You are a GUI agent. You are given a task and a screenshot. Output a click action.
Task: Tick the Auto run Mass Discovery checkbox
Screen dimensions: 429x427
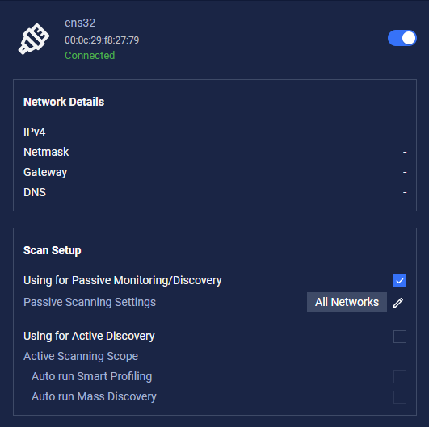[400, 397]
